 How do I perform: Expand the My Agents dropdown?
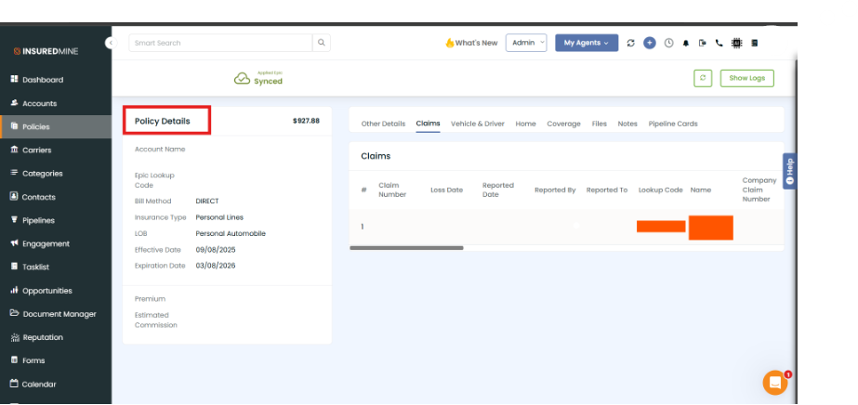coord(587,43)
